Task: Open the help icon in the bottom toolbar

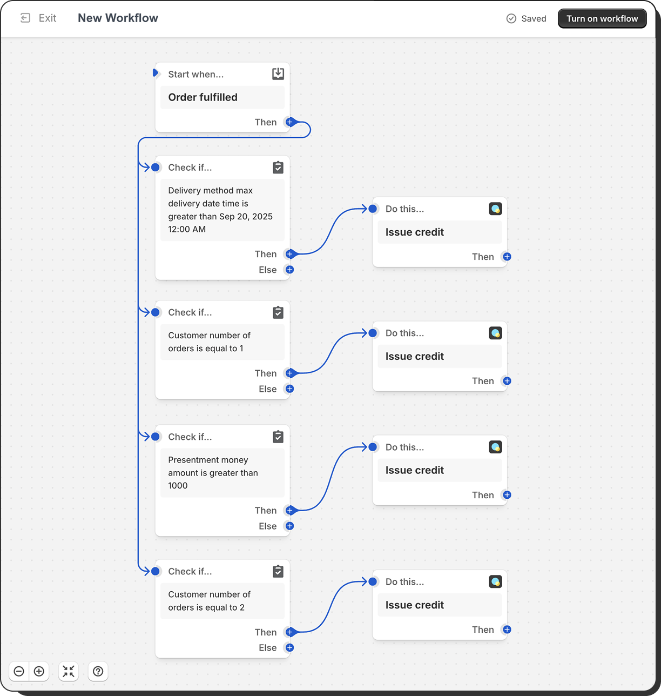Action: 98,671
